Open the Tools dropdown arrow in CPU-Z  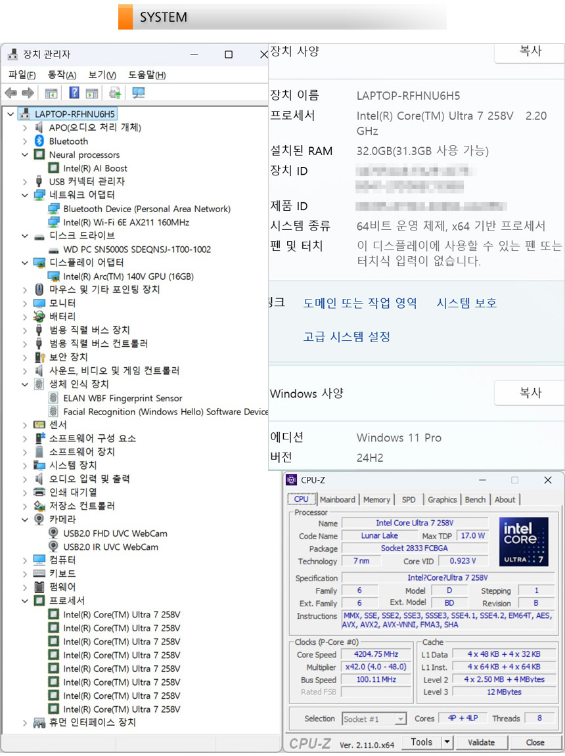coord(447,742)
